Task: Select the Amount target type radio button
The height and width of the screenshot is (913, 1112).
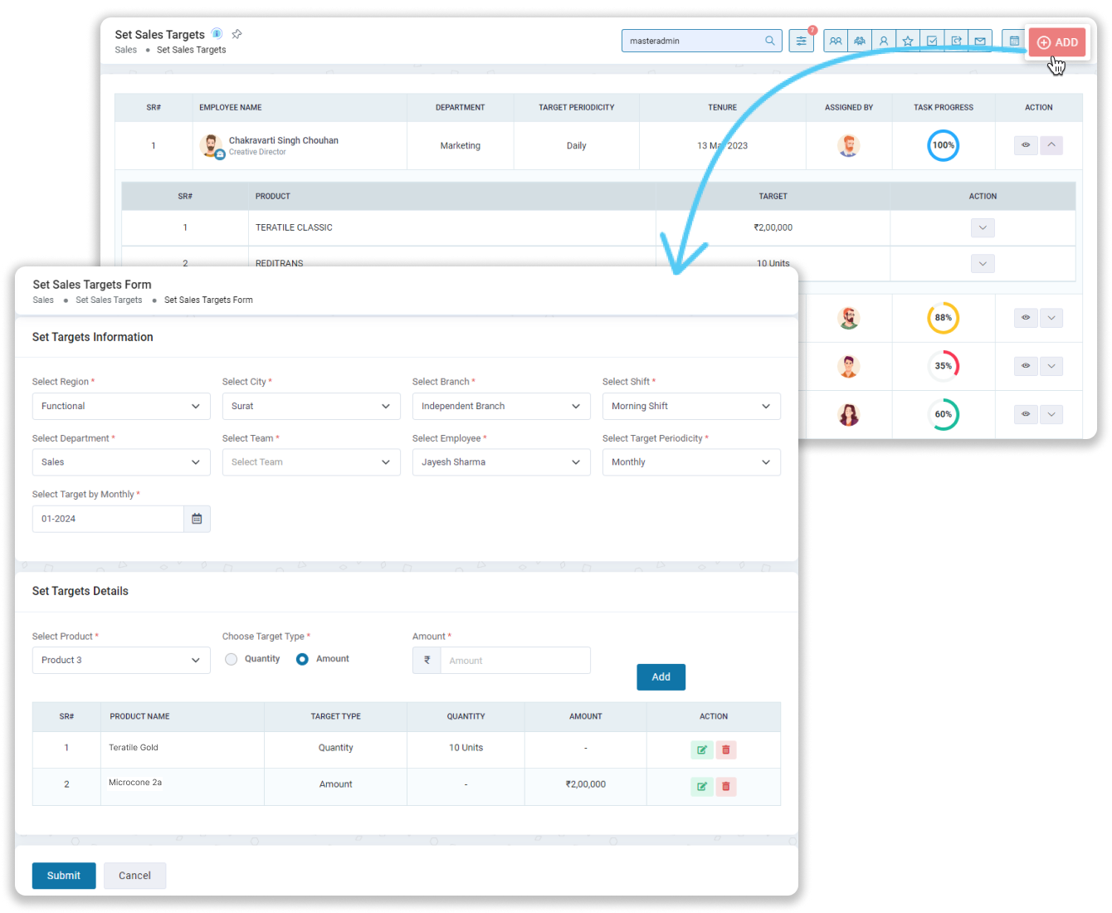Action: click(301, 659)
